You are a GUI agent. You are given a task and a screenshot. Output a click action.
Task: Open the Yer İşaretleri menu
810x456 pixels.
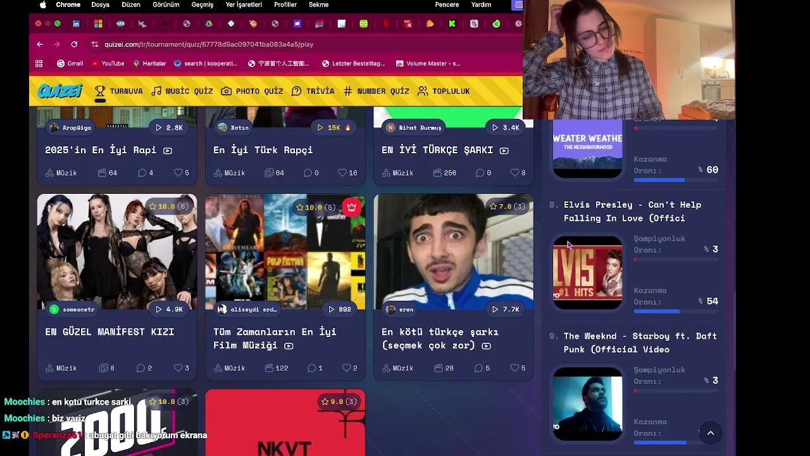click(x=244, y=5)
